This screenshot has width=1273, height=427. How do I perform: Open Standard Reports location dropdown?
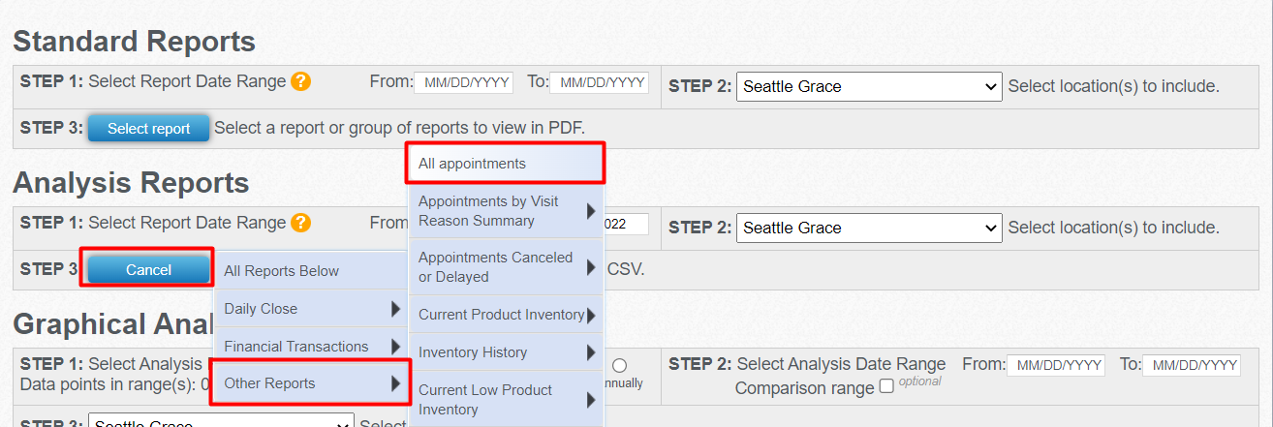[x=869, y=86]
